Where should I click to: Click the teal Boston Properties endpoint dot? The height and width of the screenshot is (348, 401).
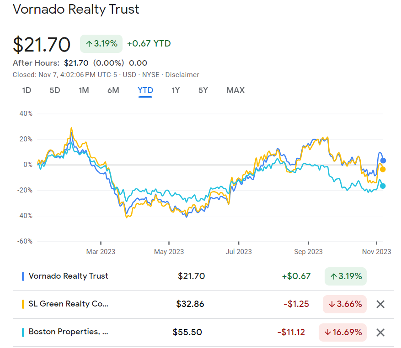(x=383, y=186)
